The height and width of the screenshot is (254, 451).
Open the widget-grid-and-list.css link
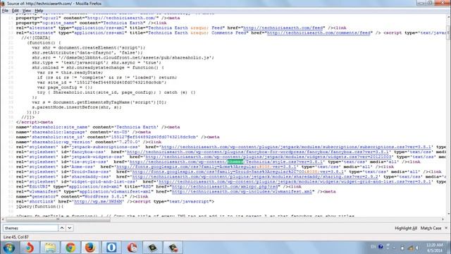pyautogui.click(x=295, y=182)
